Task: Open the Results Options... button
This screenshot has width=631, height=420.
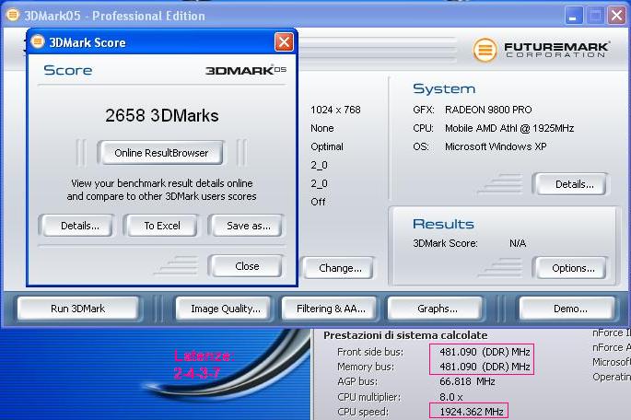Action: pos(571,268)
